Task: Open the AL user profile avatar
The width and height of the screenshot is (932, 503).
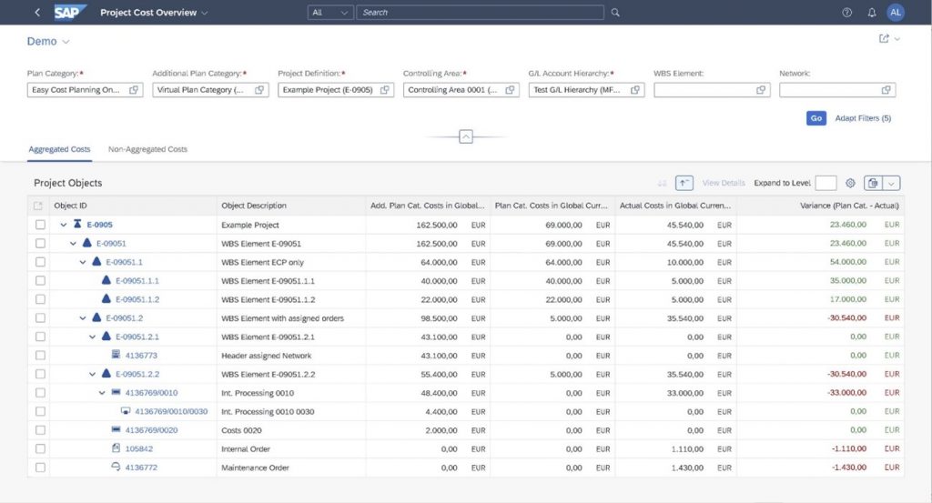Action: click(896, 13)
